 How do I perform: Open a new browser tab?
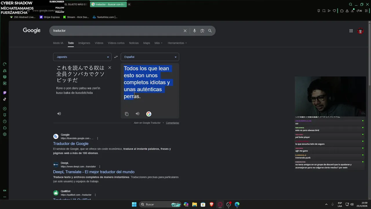coord(129,4)
